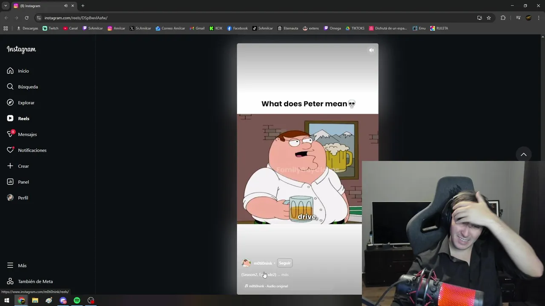This screenshot has width=545, height=306.
Task: Follow m0ti0nink with the Seguir button
Action: click(x=284, y=263)
